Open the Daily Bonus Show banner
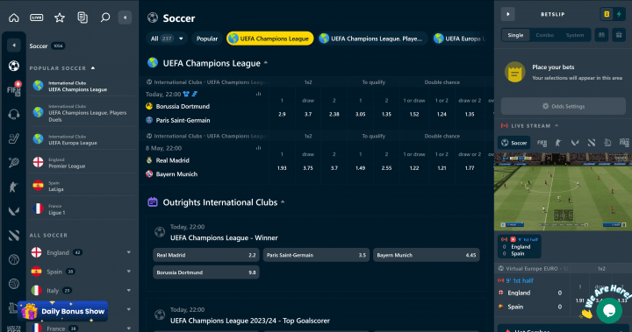The width and height of the screenshot is (632, 332). (63, 311)
